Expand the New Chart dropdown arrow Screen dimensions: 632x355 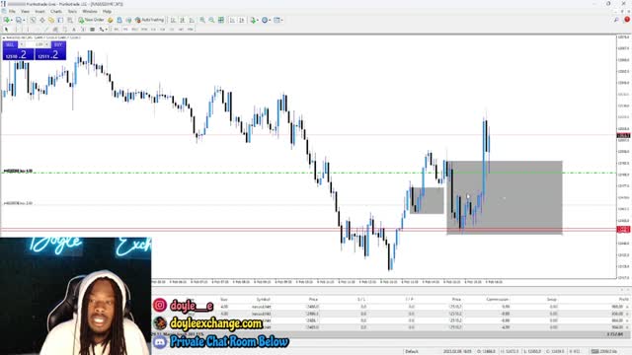(x=12, y=20)
